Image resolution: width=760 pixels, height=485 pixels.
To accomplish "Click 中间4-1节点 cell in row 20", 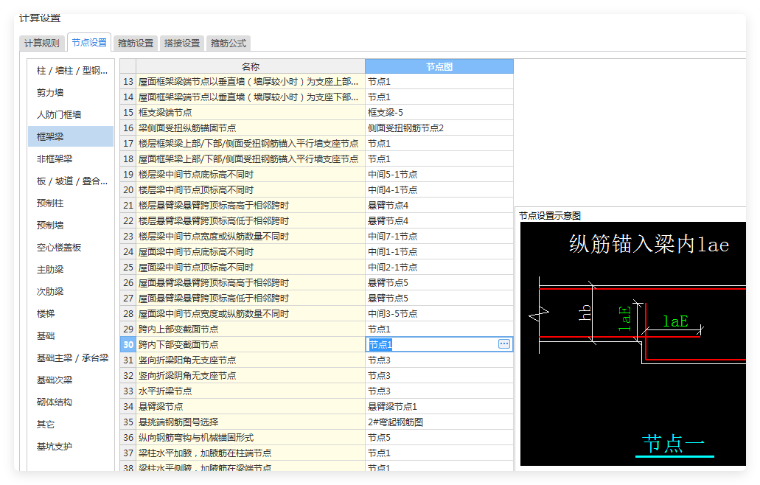I will 439,190.
